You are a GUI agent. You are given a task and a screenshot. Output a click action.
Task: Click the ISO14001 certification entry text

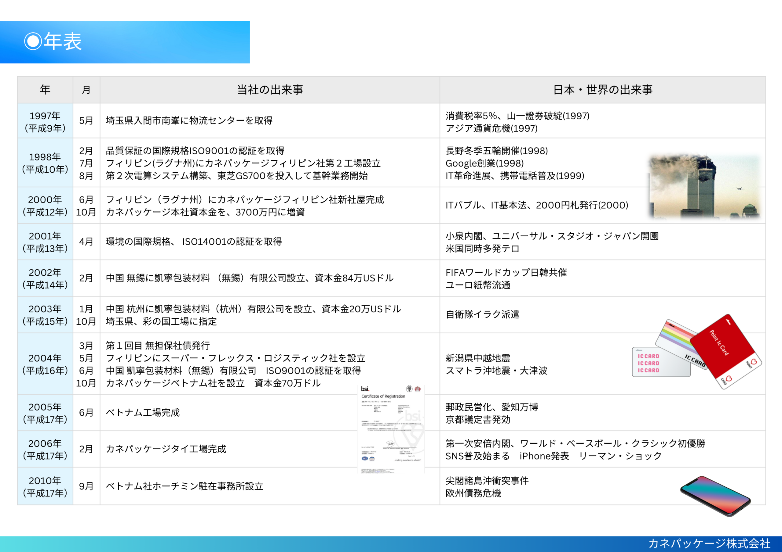(x=194, y=242)
